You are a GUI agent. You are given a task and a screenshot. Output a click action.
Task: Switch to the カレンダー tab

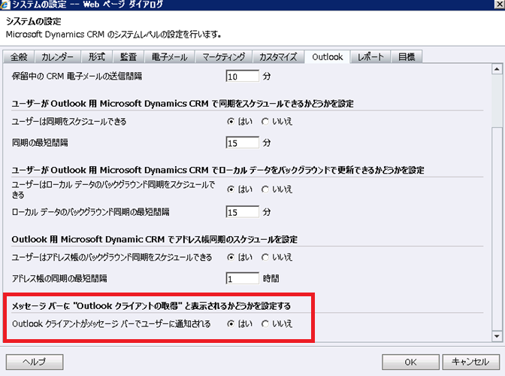point(57,57)
